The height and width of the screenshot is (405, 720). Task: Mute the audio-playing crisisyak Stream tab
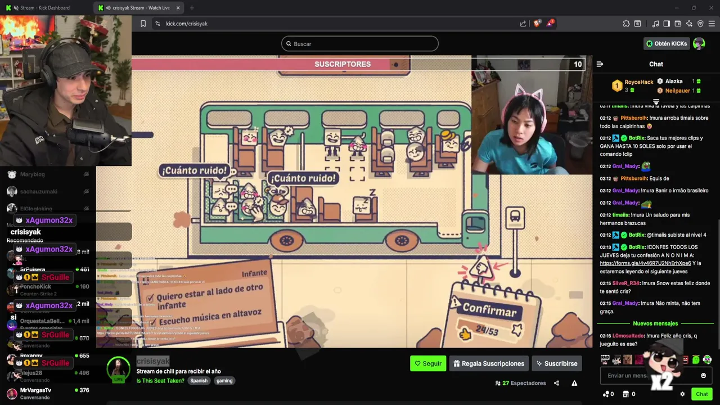(107, 8)
